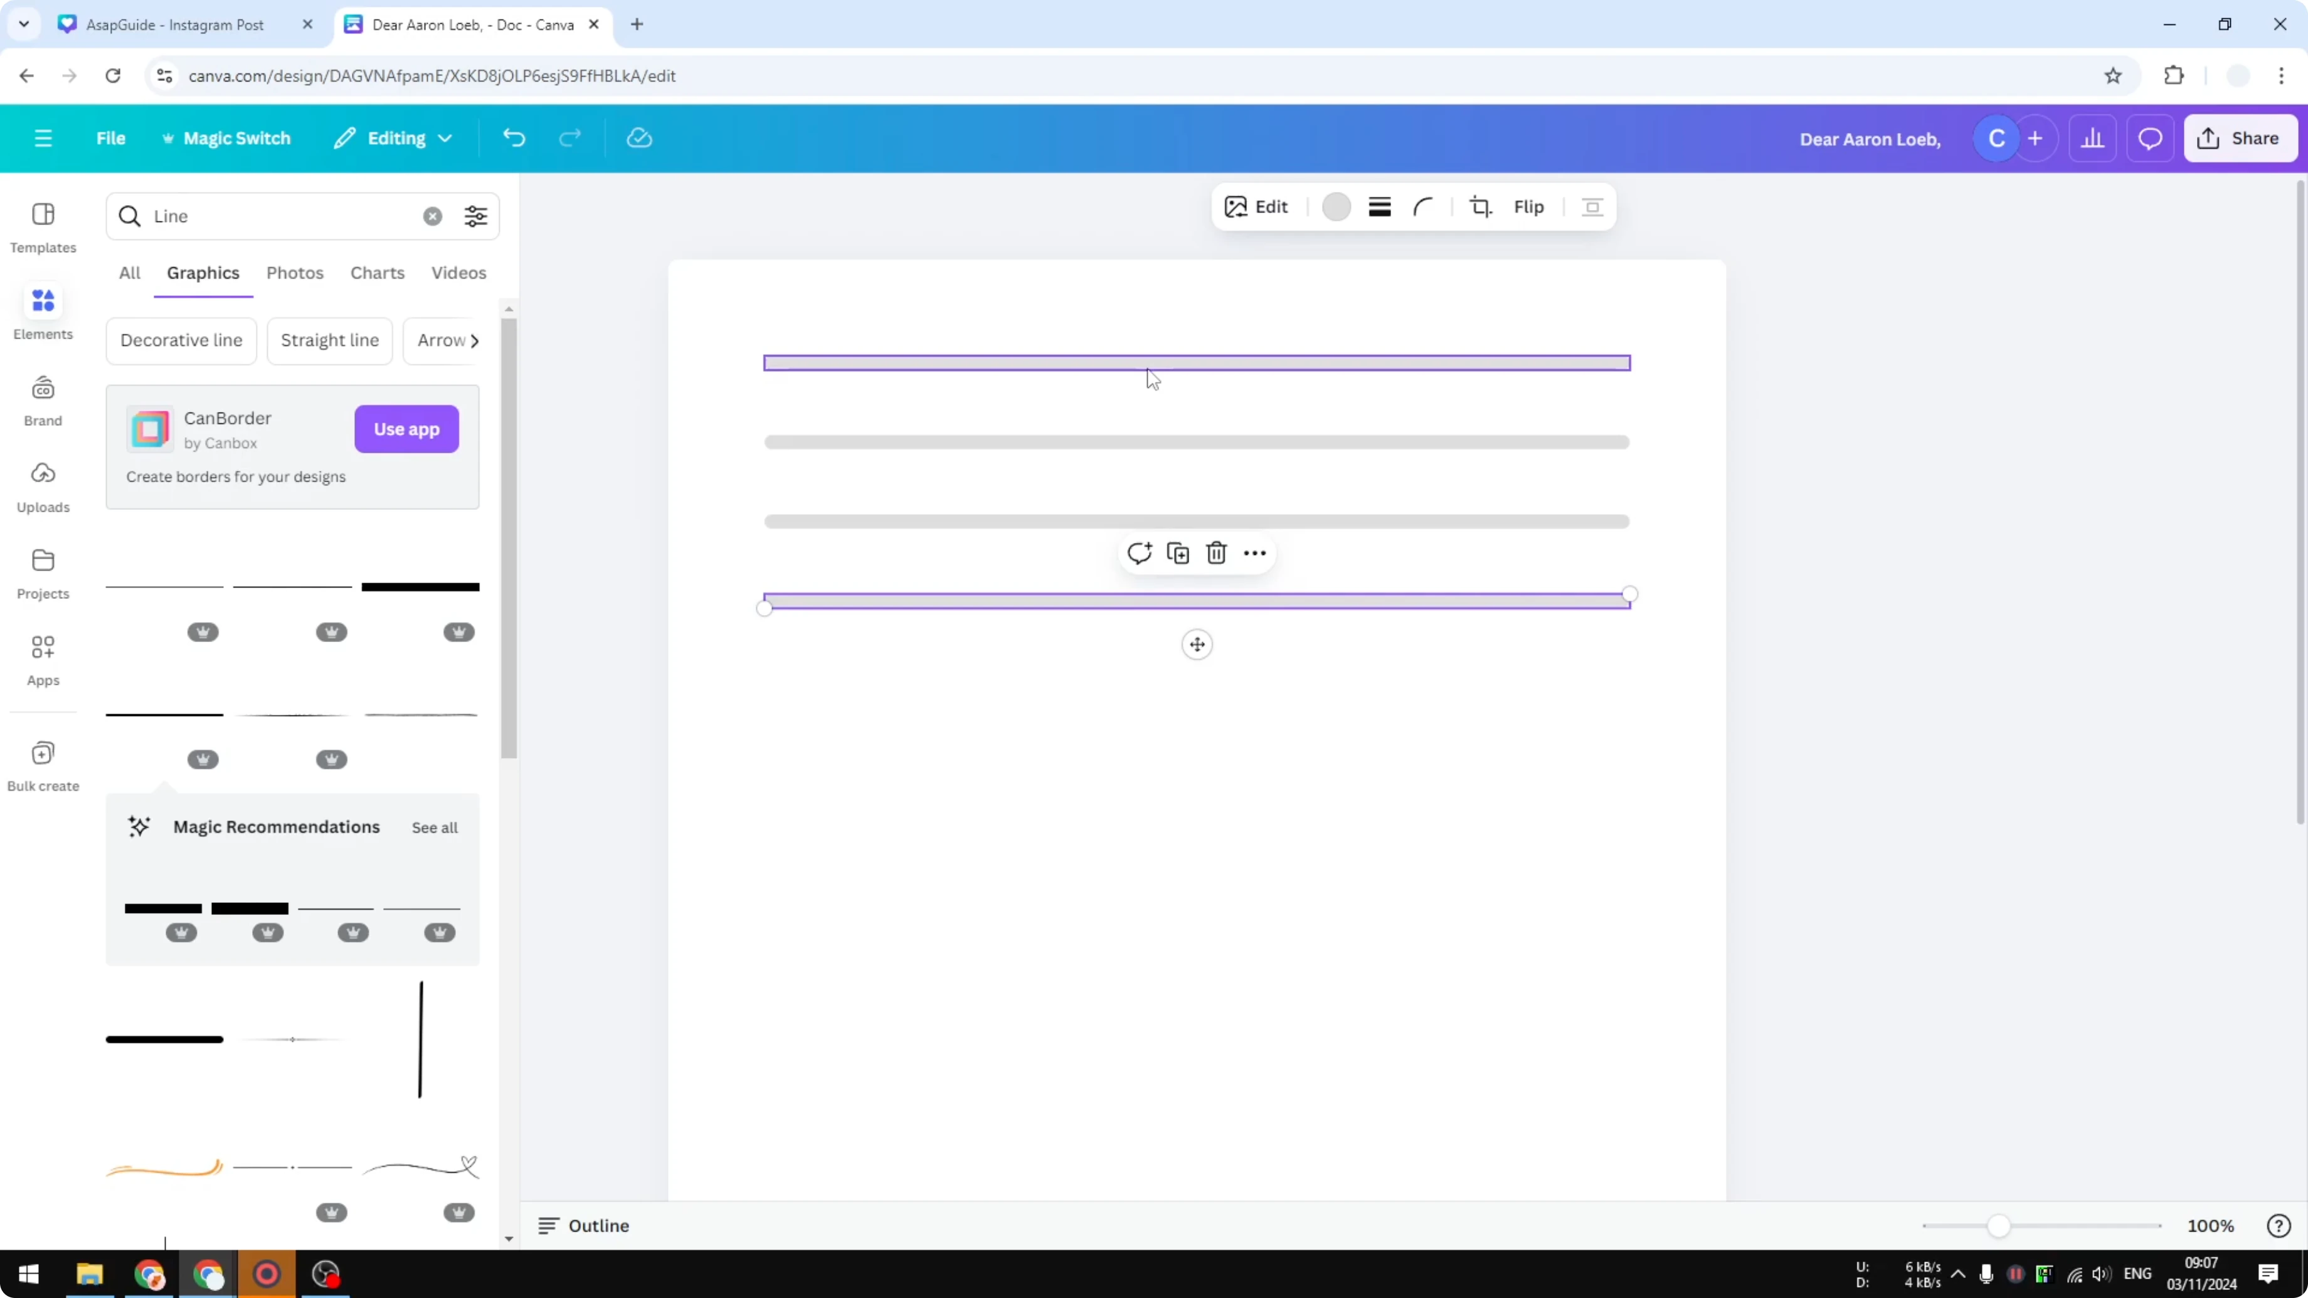The height and width of the screenshot is (1298, 2308).
Task: Toggle the curved line style
Action: pyautogui.click(x=1424, y=206)
